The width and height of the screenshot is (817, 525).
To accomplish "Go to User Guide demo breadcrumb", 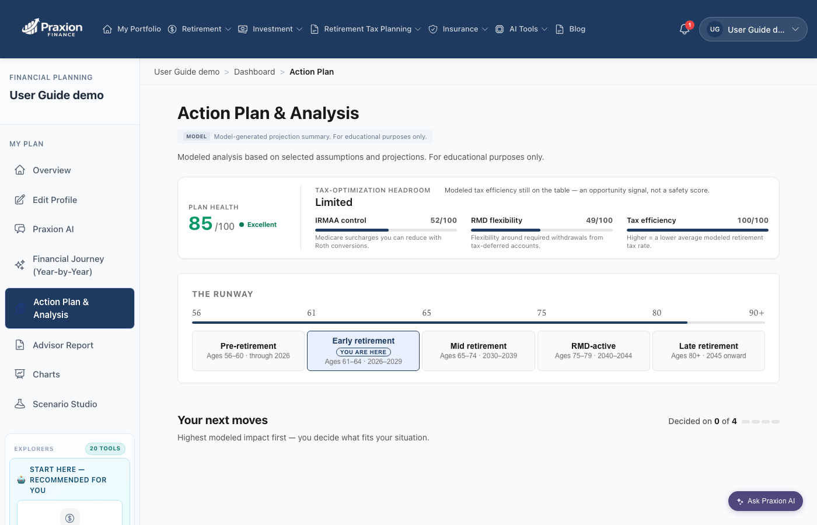I will pos(187,72).
